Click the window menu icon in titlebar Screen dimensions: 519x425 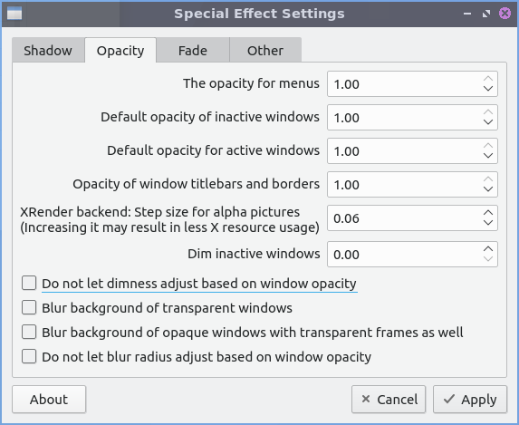coord(14,14)
